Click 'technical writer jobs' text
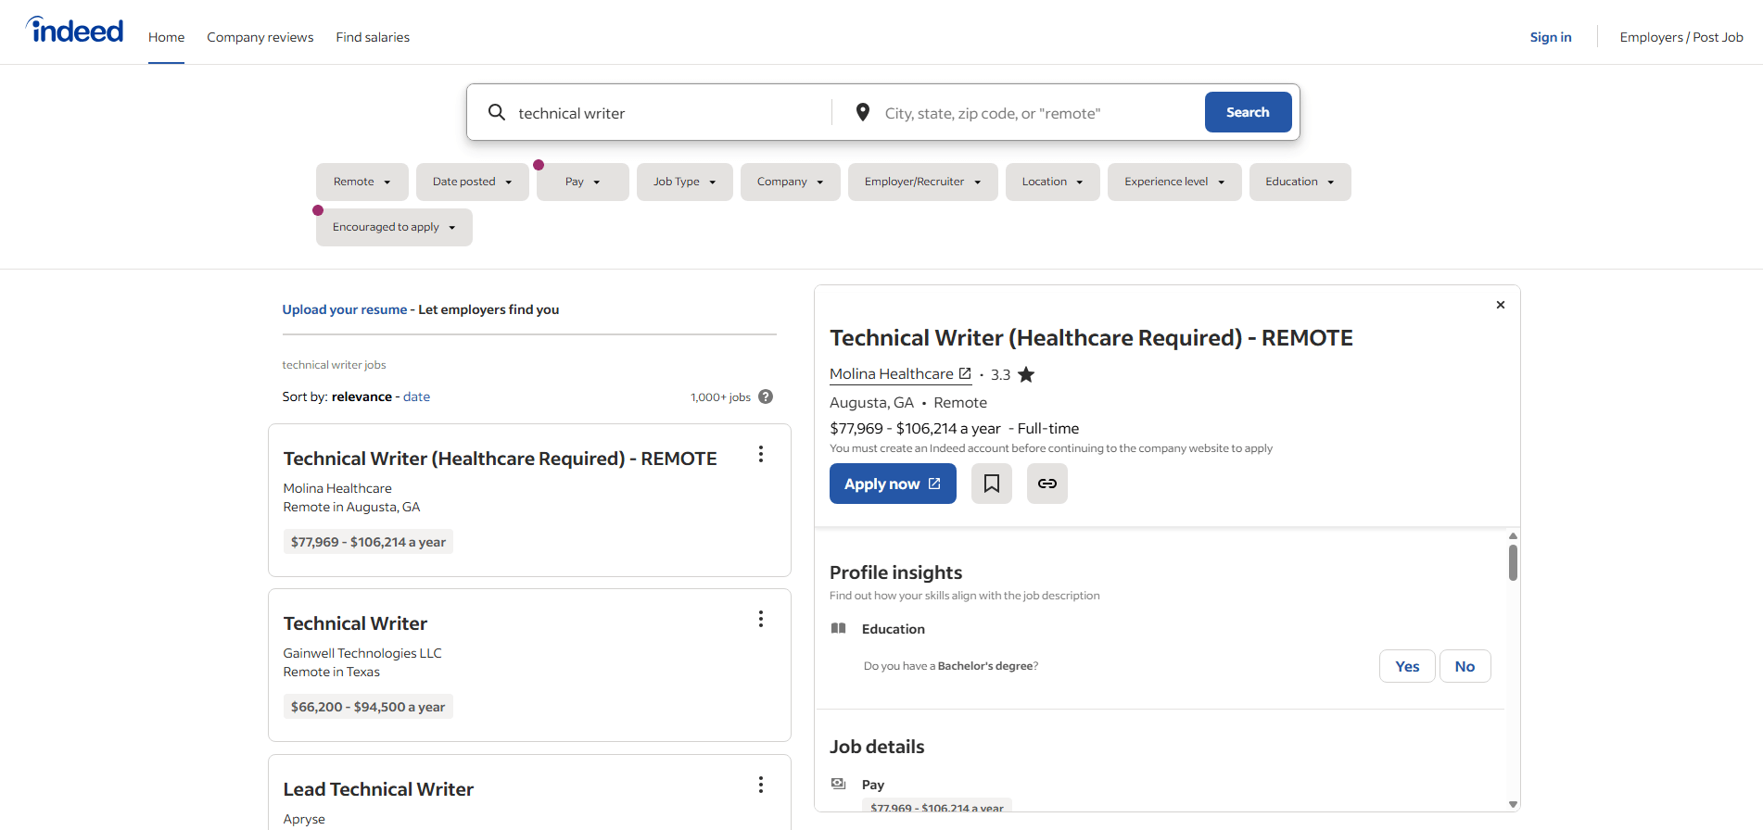Screen dimensions: 1763x830 [334, 365]
